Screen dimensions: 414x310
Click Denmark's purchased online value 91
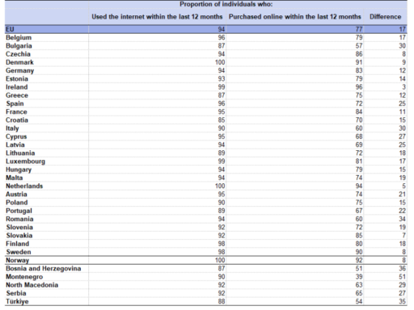pos(359,62)
